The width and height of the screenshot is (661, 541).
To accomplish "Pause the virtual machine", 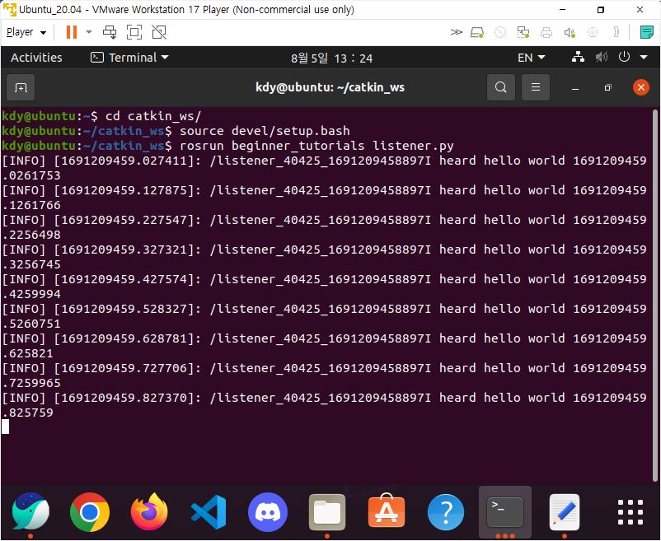I will 72,32.
